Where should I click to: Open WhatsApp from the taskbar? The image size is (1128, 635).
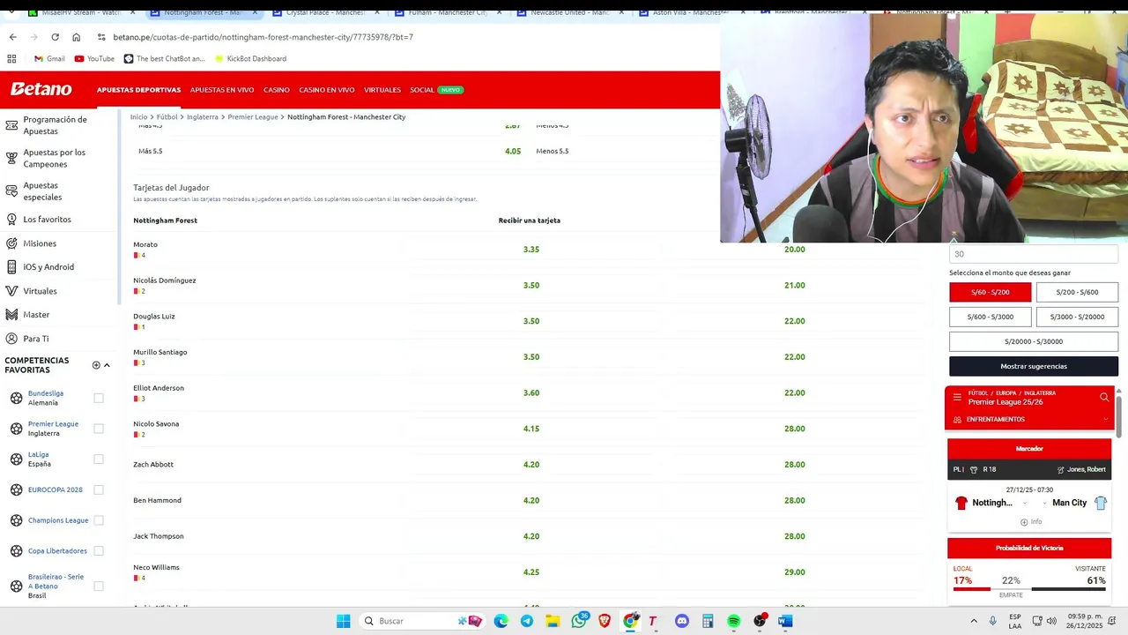tap(579, 622)
